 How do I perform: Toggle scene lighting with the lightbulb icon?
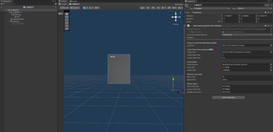(153, 8)
